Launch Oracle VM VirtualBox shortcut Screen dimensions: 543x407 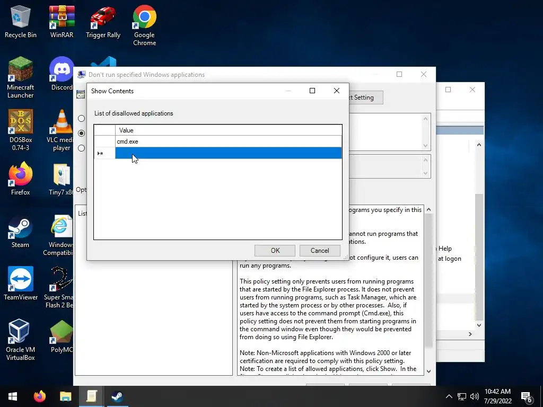[x=21, y=340]
